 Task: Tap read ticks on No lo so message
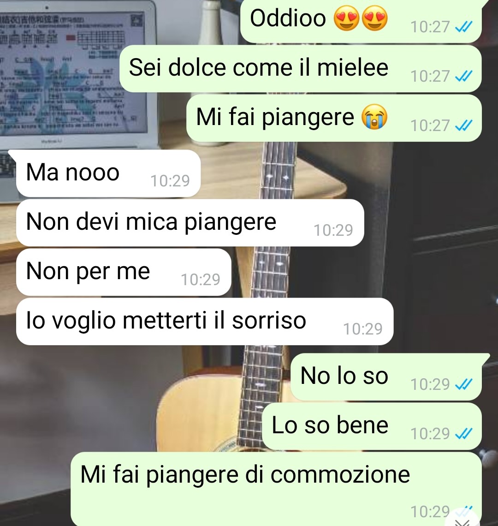pos(464,384)
